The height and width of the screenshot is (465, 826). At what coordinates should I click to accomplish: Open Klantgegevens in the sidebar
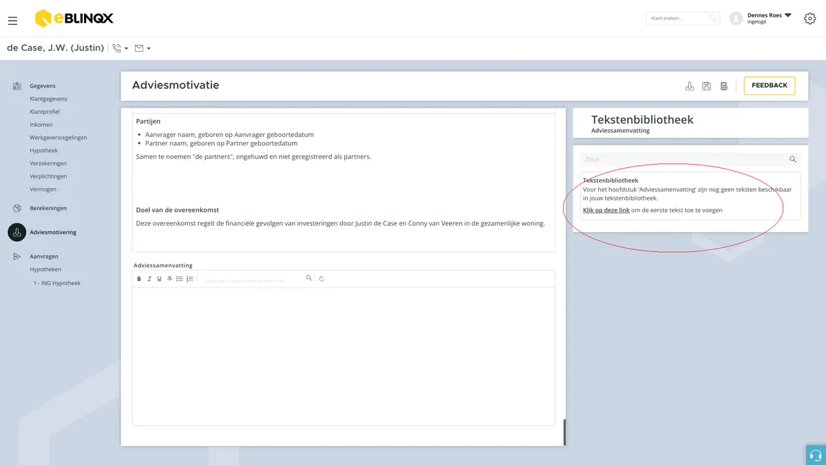48,99
